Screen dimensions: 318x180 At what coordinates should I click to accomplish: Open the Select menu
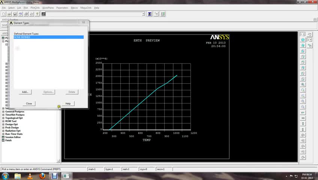click(x=11, y=8)
